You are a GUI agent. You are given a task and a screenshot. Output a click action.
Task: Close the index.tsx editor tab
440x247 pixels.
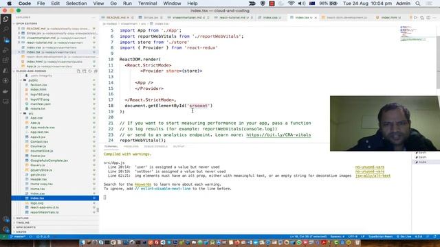tap(316, 18)
